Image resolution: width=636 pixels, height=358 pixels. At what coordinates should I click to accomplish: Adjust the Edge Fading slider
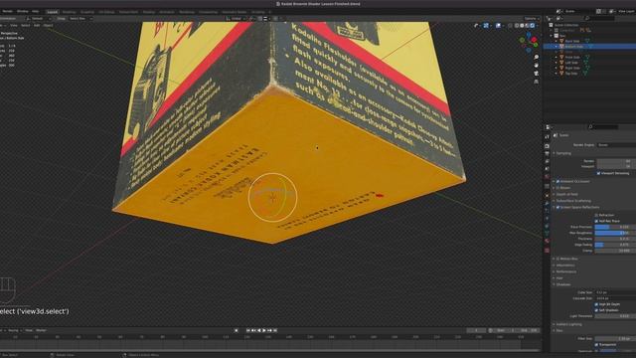click(615, 246)
